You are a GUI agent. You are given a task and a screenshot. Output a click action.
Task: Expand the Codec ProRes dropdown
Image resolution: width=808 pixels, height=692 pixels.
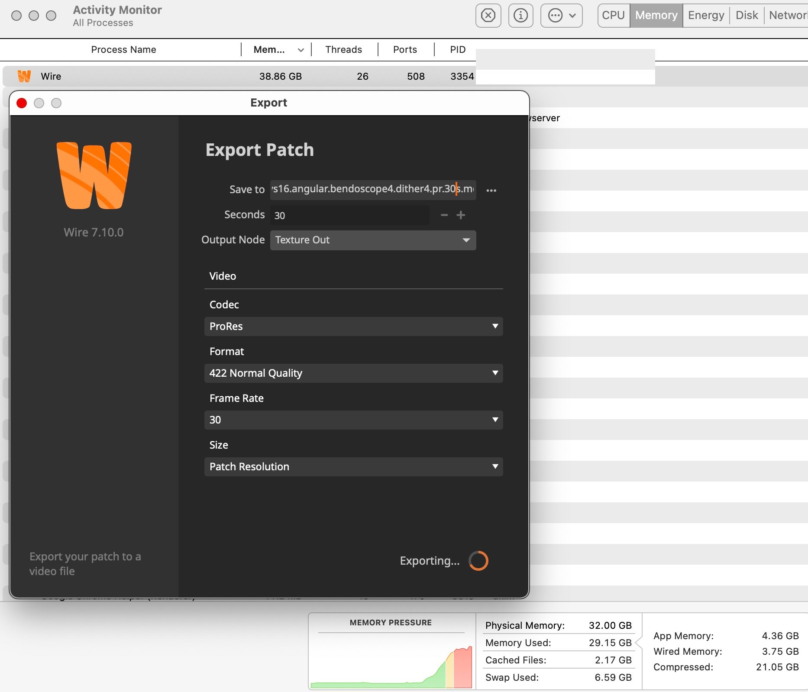coord(353,327)
